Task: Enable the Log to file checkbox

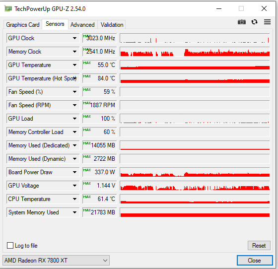Action: 10,246
